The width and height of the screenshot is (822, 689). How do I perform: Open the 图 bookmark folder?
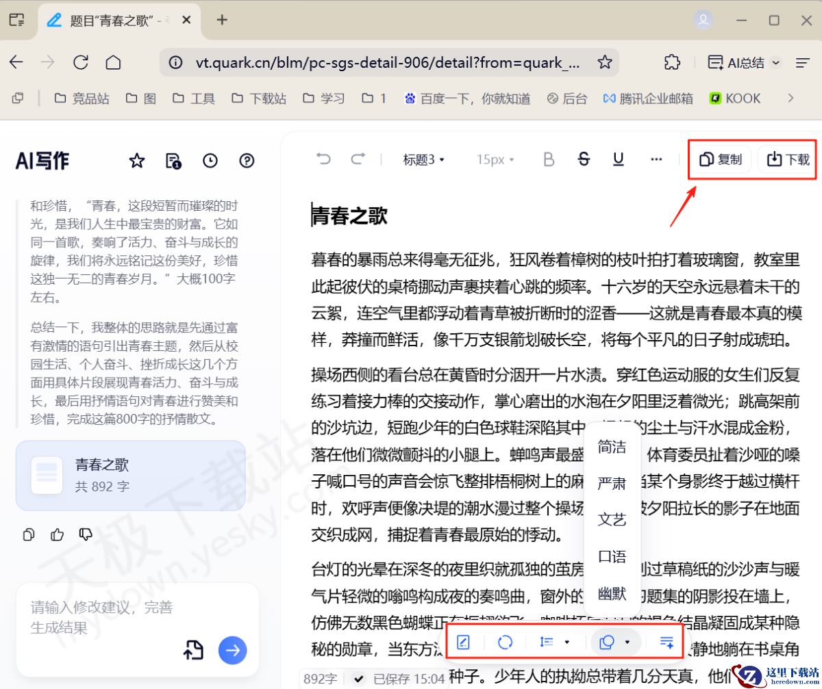click(x=141, y=99)
